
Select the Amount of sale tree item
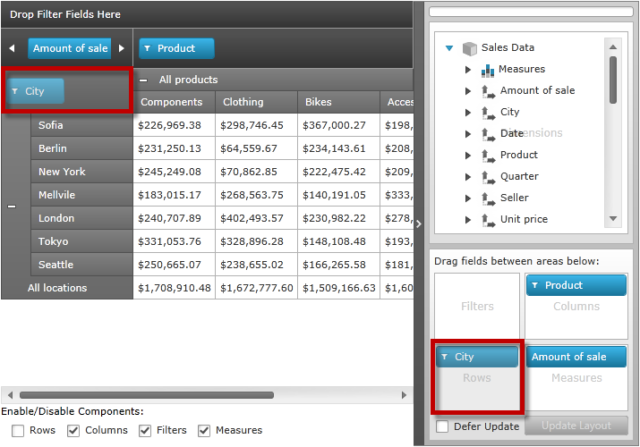coord(537,90)
